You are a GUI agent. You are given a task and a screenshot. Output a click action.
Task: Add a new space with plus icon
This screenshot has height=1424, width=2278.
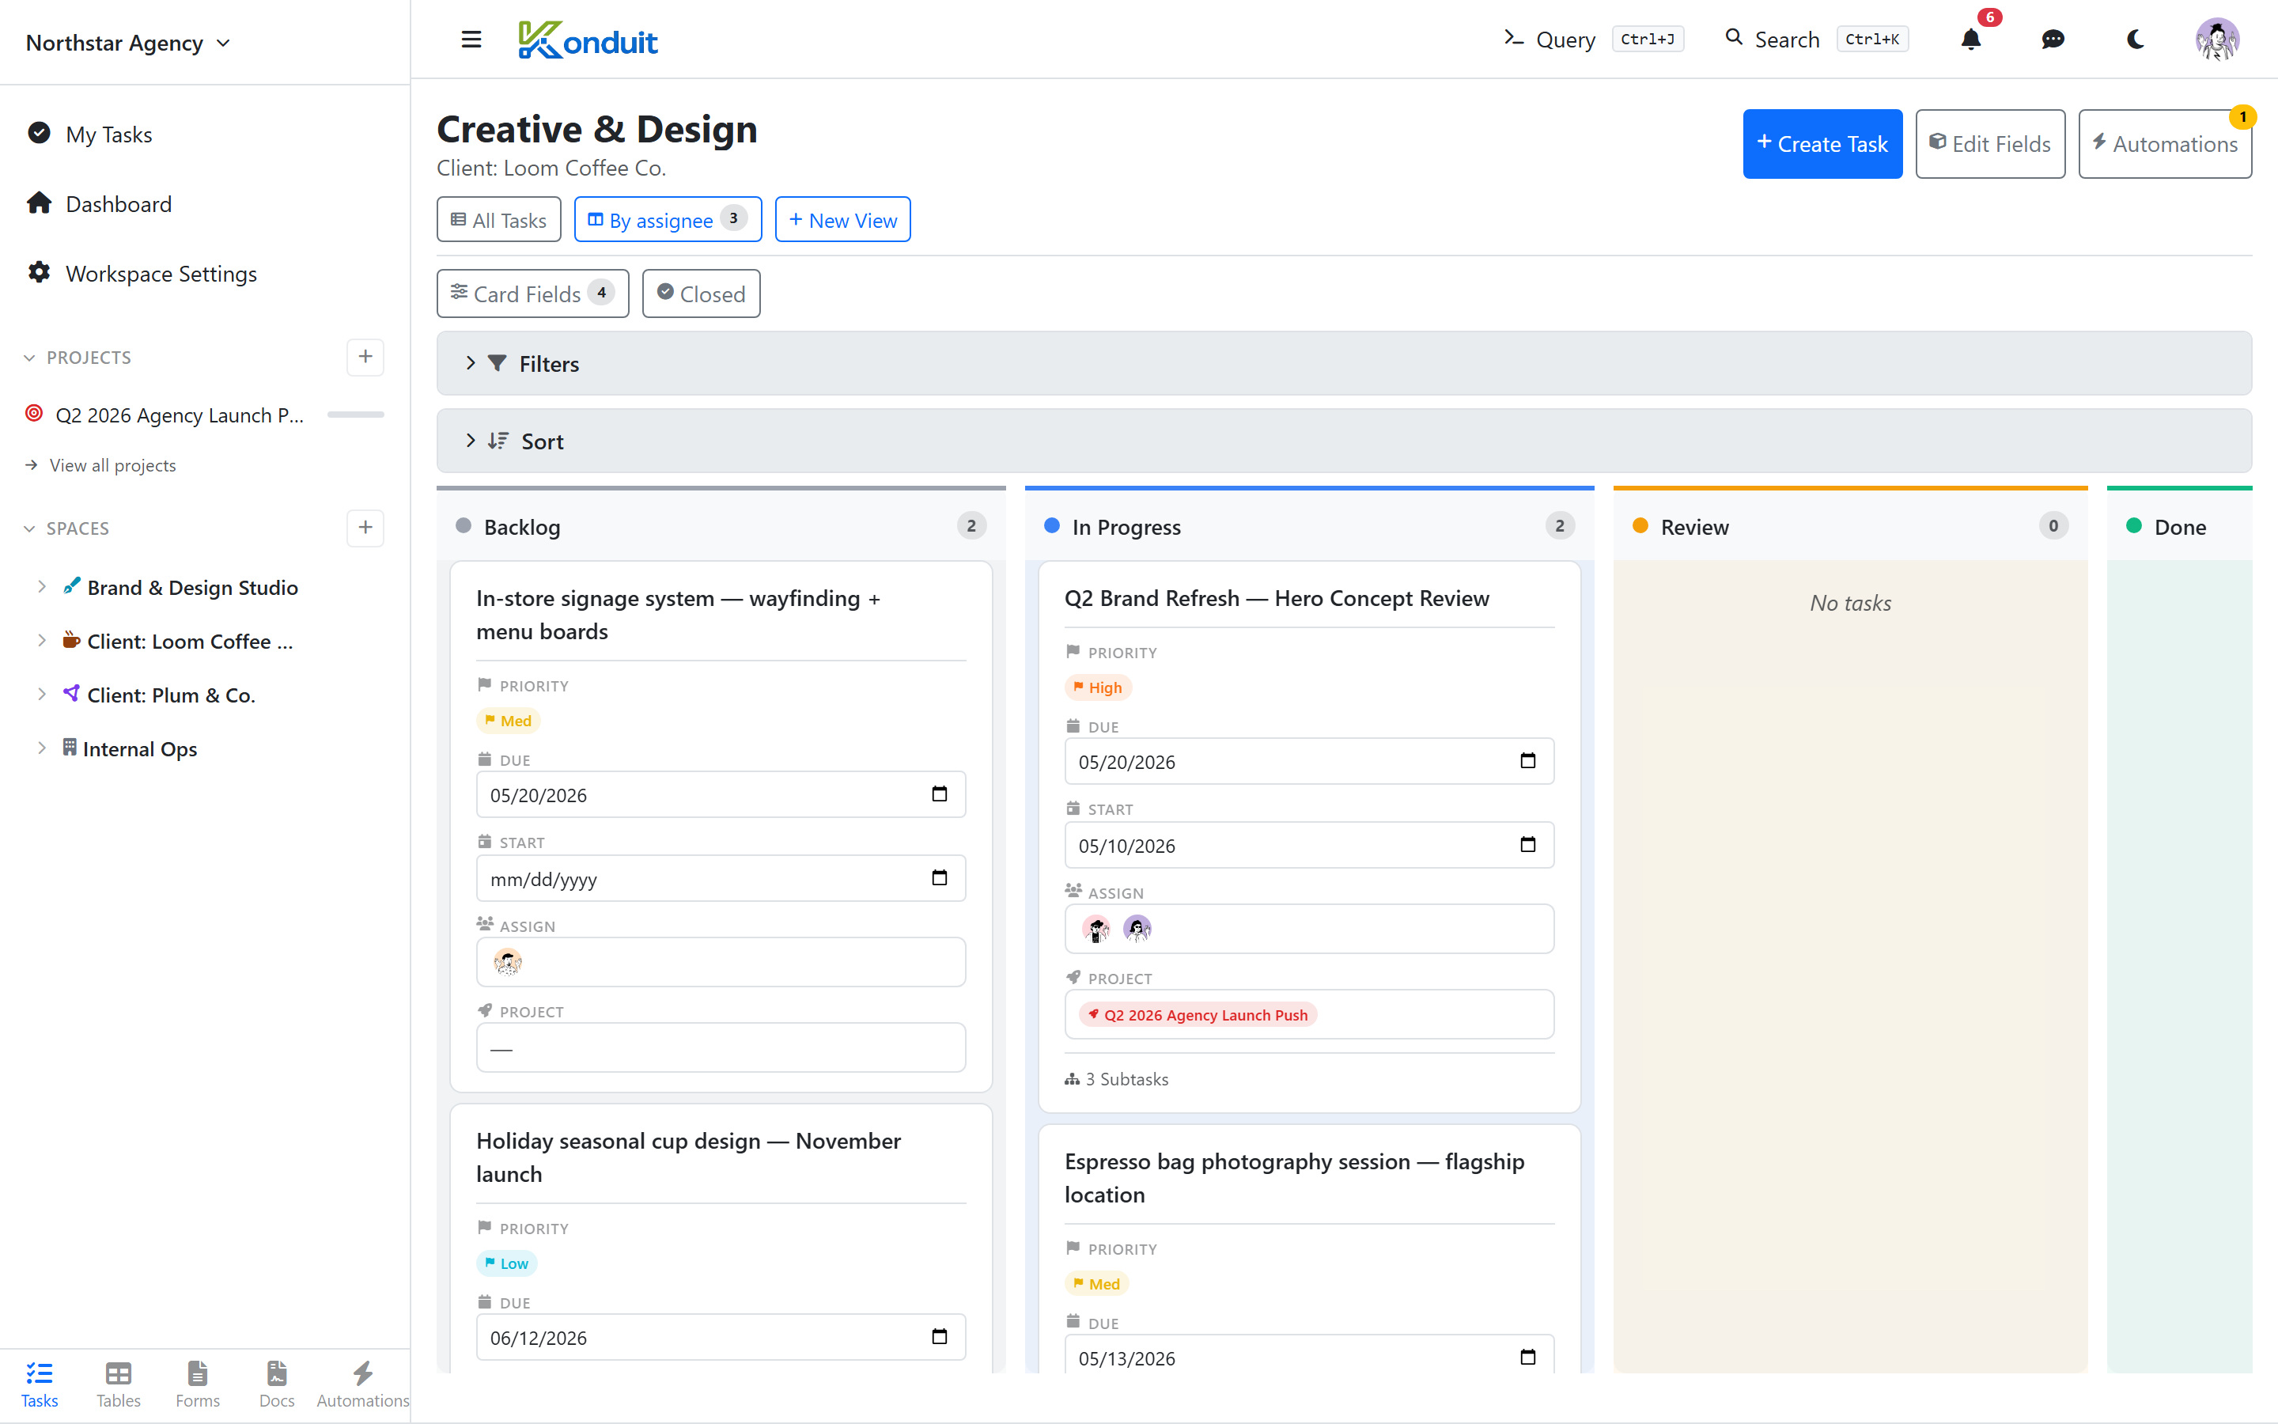coord(365,528)
